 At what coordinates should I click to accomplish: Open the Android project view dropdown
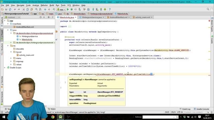point(12,17)
